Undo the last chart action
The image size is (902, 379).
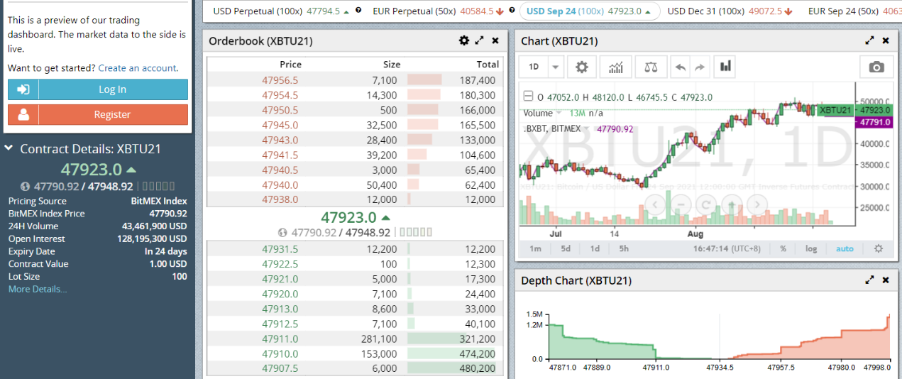pos(680,67)
